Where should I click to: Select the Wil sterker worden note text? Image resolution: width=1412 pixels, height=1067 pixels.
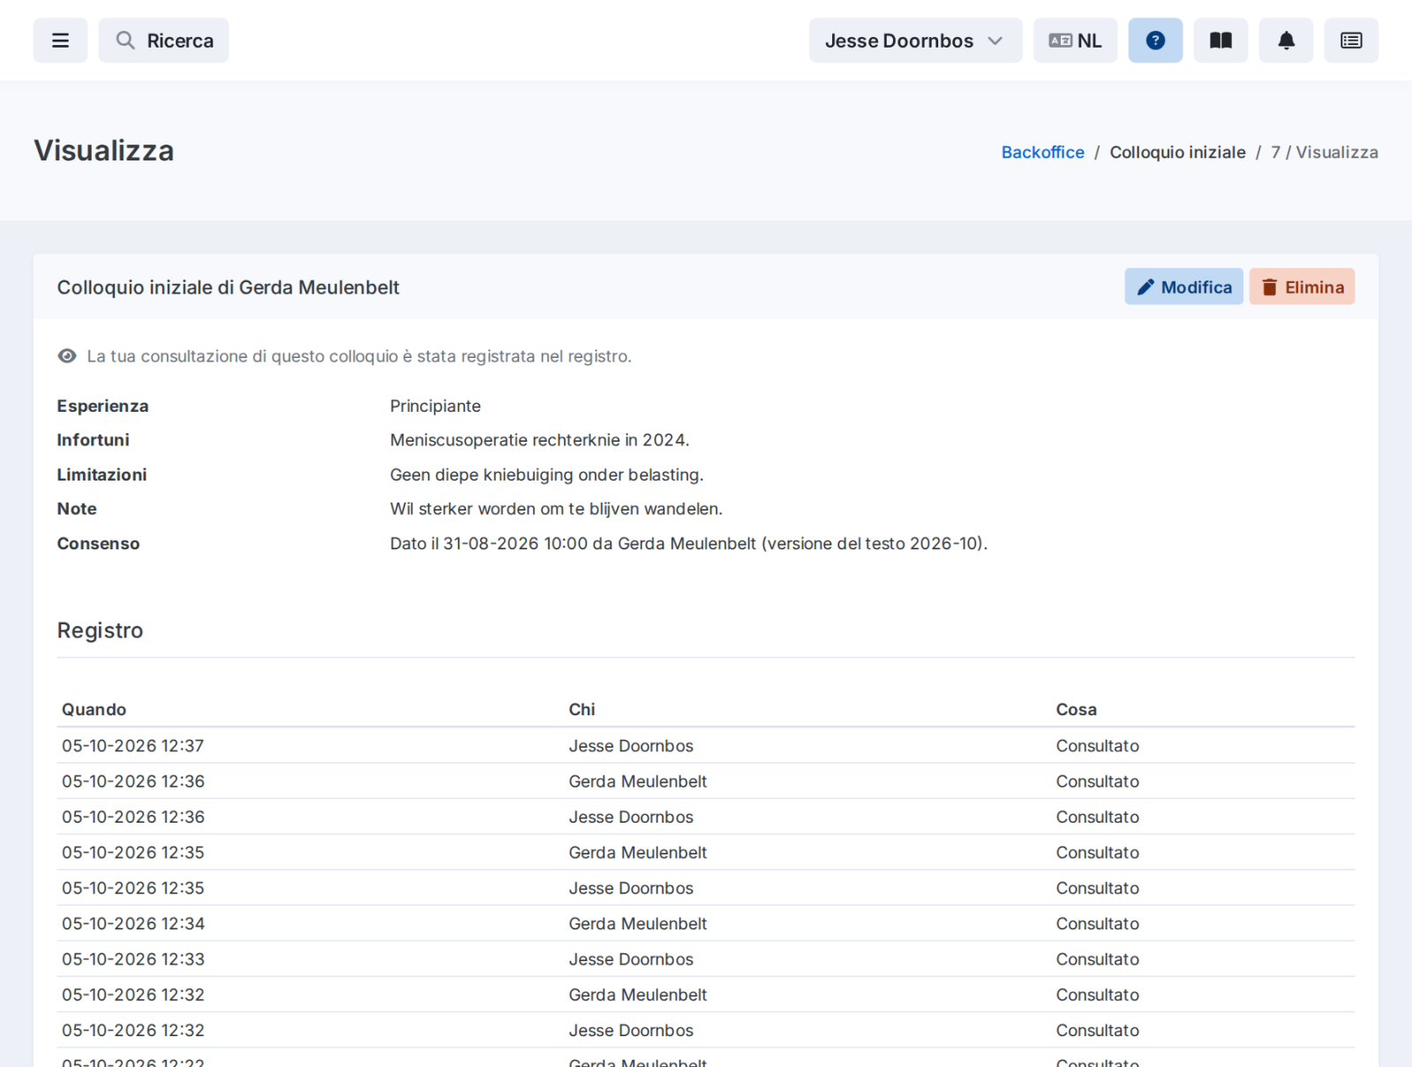pyautogui.click(x=556, y=509)
